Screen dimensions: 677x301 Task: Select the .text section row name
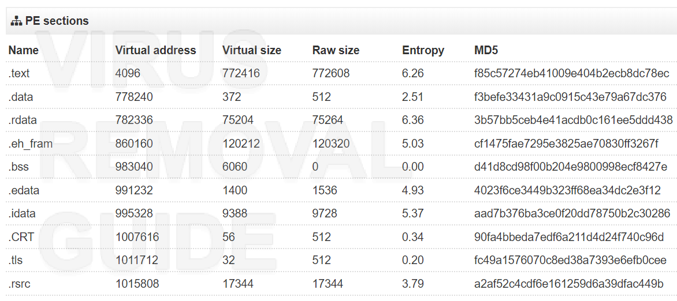[19, 74]
